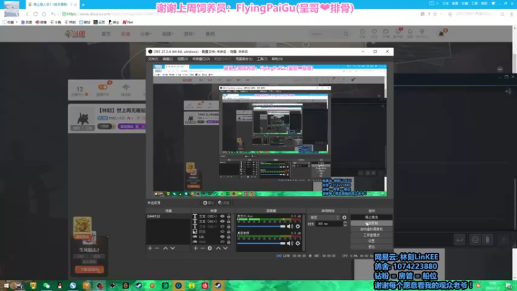The height and width of the screenshot is (291, 517).
Task: Open source properties gear in sources toolbar
Action: pos(209,248)
